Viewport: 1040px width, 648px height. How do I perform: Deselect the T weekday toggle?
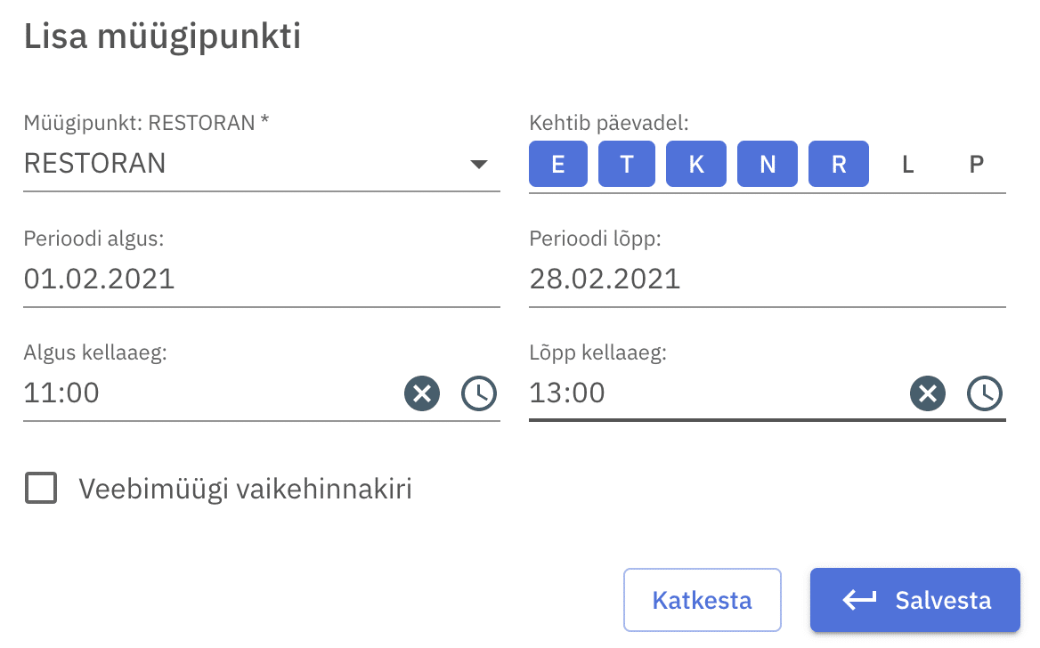[x=627, y=165]
